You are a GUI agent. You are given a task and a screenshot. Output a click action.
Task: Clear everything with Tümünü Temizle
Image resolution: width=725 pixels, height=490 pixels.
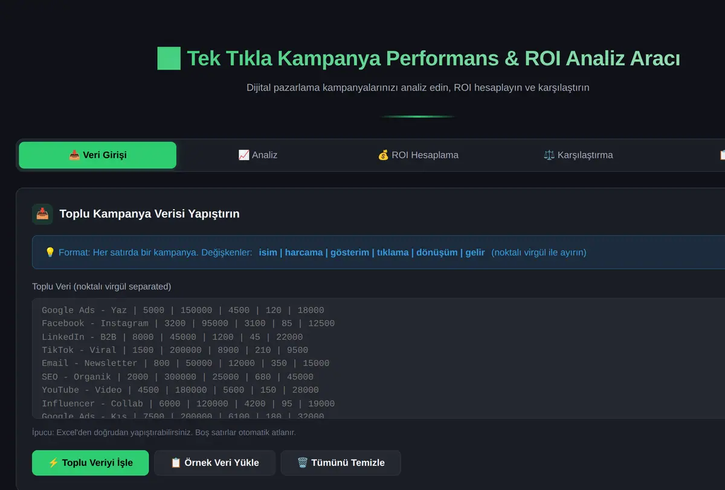tap(341, 463)
